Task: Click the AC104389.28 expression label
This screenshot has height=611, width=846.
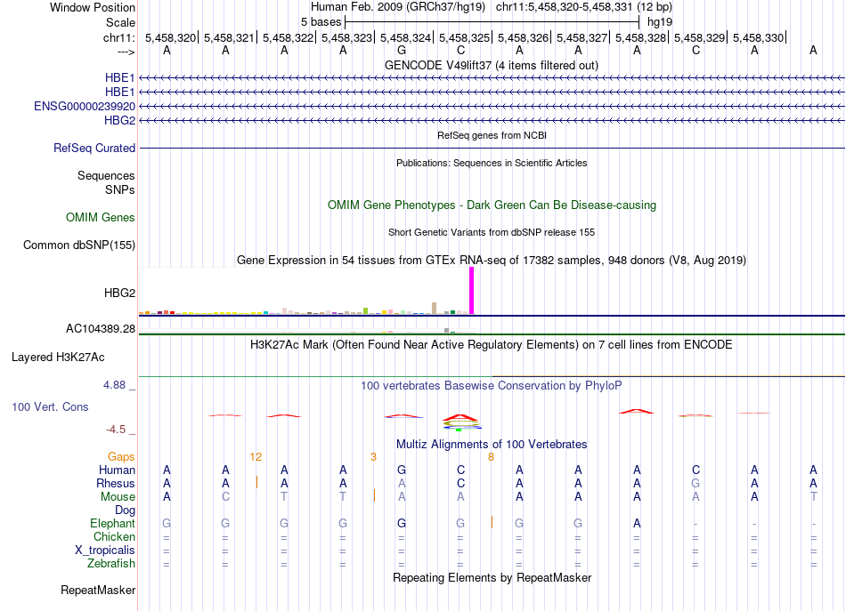Action: tap(101, 329)
